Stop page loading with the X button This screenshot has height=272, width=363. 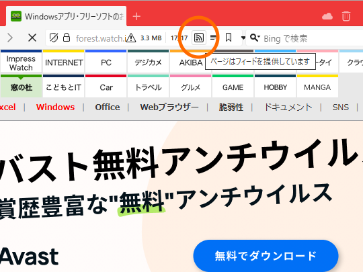point(32,38)
